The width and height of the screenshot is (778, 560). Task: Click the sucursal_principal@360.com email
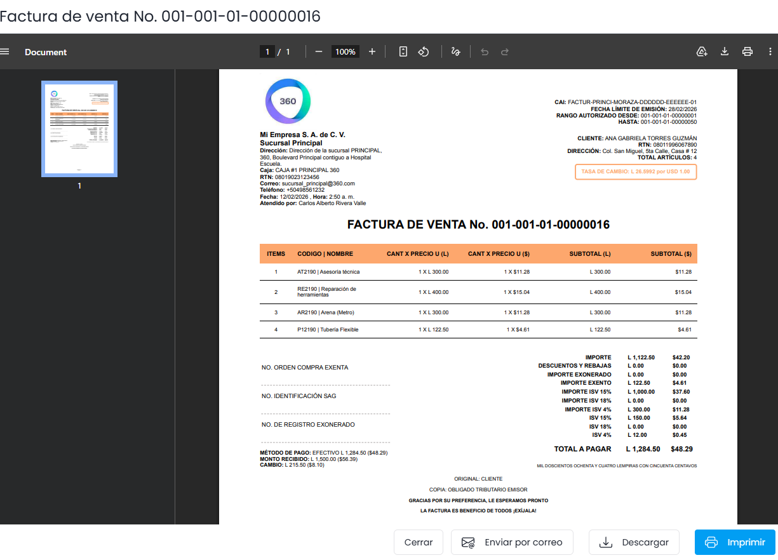coord(318,183)
